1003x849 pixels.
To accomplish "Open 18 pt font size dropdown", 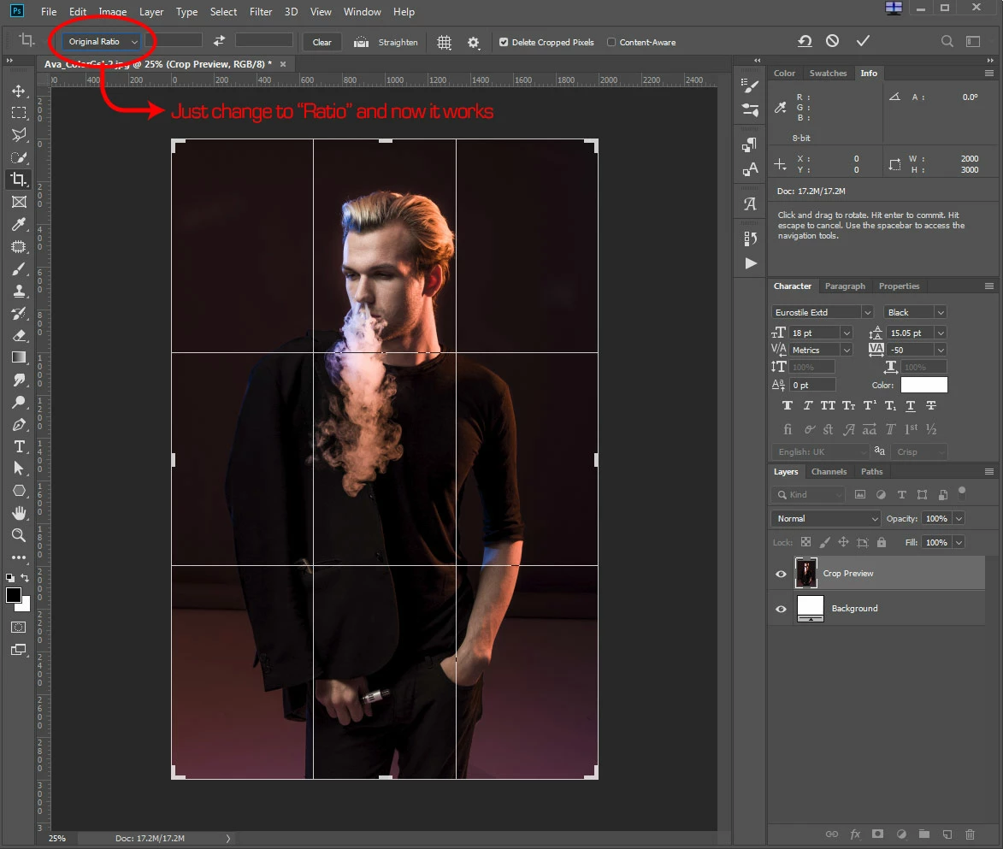I will [x=847, y=333].
